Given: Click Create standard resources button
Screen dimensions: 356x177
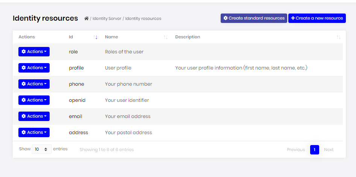Looking at the screenshot, I should 254,18.
